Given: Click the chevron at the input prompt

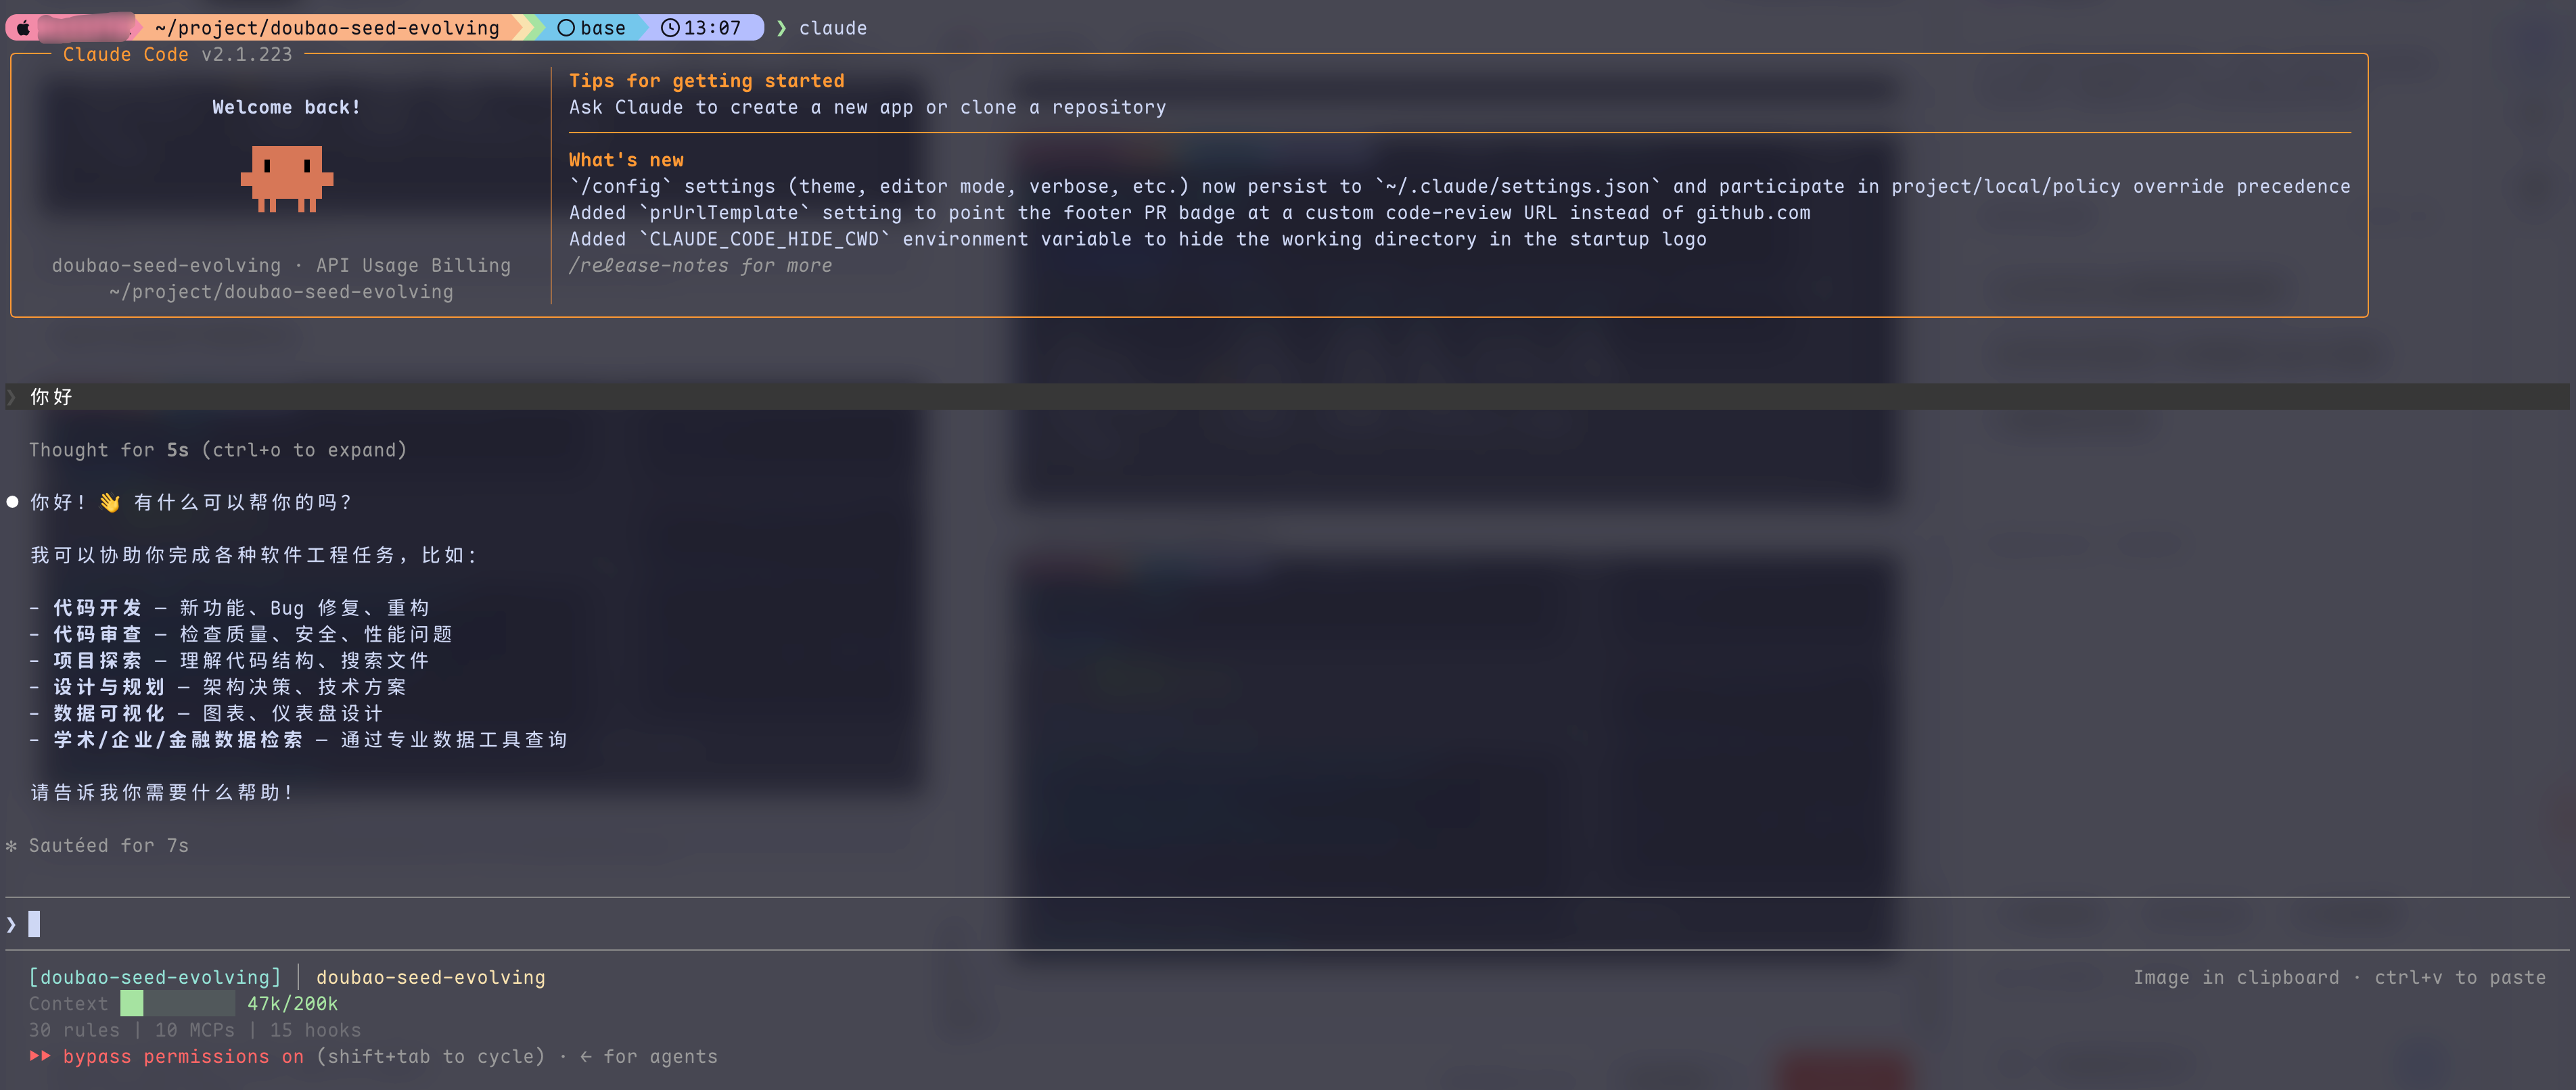Looking at the screenshot, I should tap(11, 924).
